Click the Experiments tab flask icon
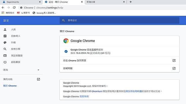186x104 pixels. (4, 2)
